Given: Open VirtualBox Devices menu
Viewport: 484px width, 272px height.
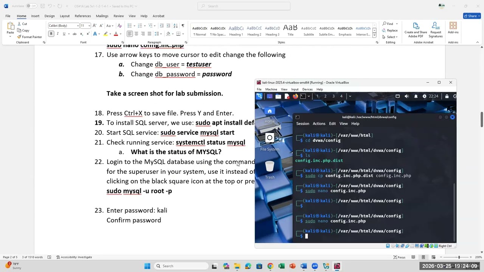Looking at the screenshot, I should click(x=307, y=90).
